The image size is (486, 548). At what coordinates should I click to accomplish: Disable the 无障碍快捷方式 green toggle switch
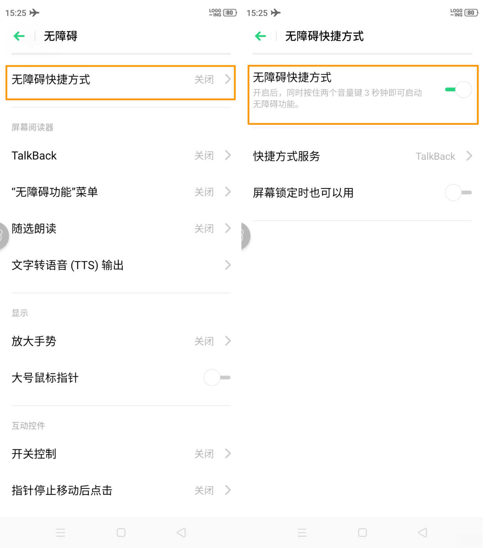point(459,90)
